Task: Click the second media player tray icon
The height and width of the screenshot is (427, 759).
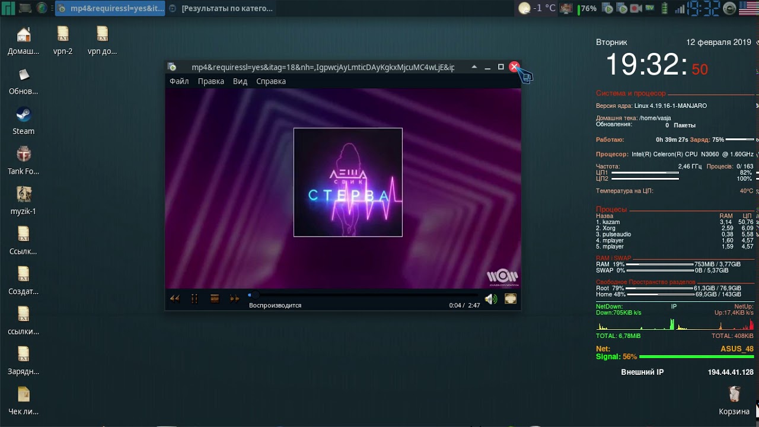Action: [x=621, y=8]
